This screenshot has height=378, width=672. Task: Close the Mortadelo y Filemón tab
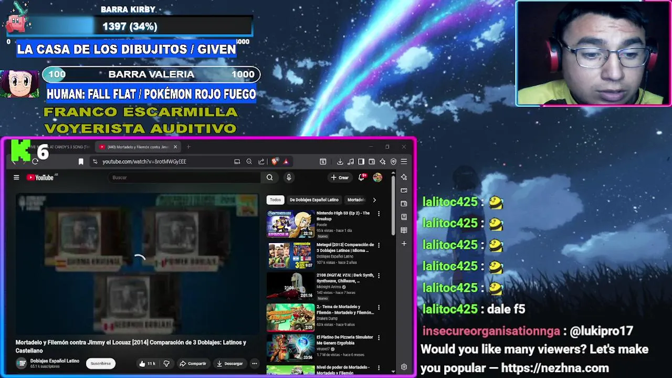(x=175, y=147)
